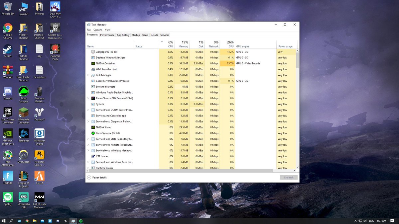Switch to the Performance tab

[x=107, y=35]
